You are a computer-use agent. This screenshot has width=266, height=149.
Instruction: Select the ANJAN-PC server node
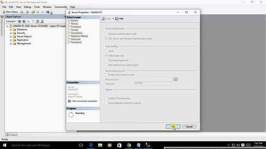tap(39, 26)
